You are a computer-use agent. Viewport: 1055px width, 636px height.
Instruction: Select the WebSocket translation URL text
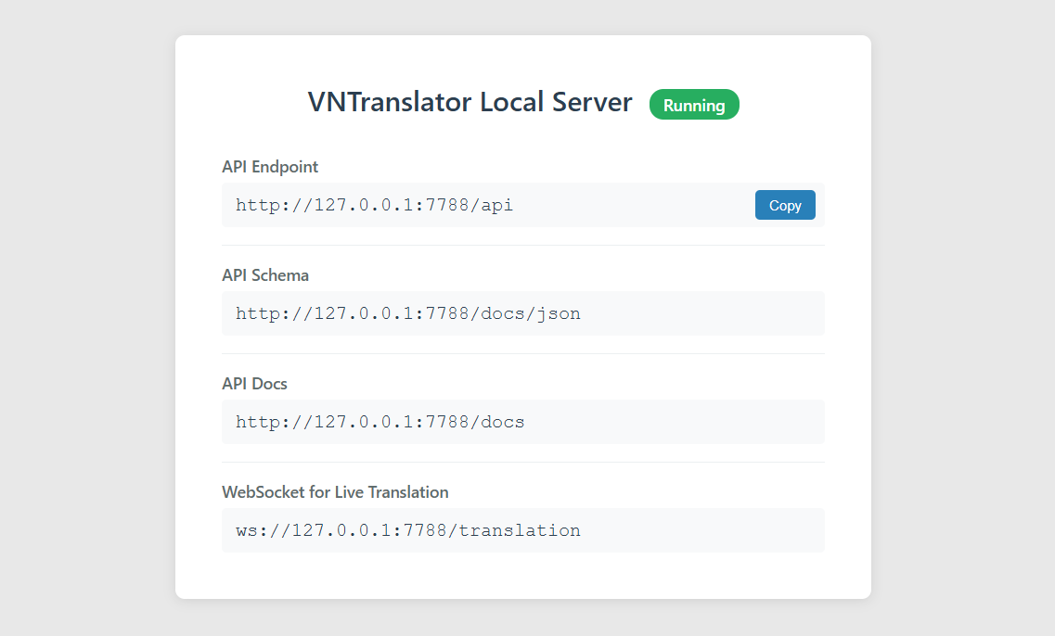407,530
